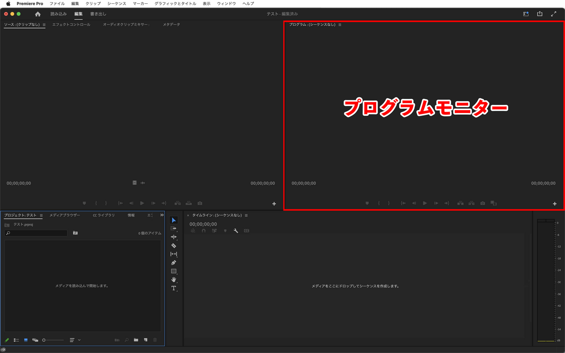Select the Razor tool
Screen dimensions: 565x353
click(174, 246)
